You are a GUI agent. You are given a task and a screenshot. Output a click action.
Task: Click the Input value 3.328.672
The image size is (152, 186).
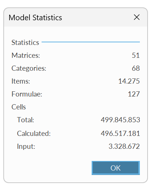(124, 146)
